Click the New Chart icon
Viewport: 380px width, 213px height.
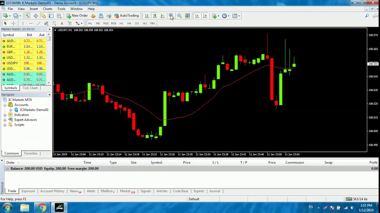pos(5,16)
